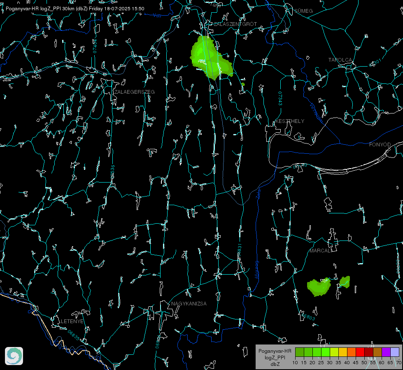This screenshot has width=403, height=370.
Task: Select the 25–30 dBZ bright green swatch
Action: (x=326, y=352)
